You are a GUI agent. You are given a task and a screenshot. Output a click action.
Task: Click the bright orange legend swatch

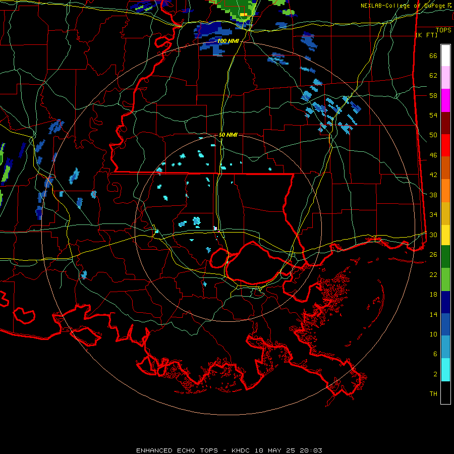[x=445, y=191]
